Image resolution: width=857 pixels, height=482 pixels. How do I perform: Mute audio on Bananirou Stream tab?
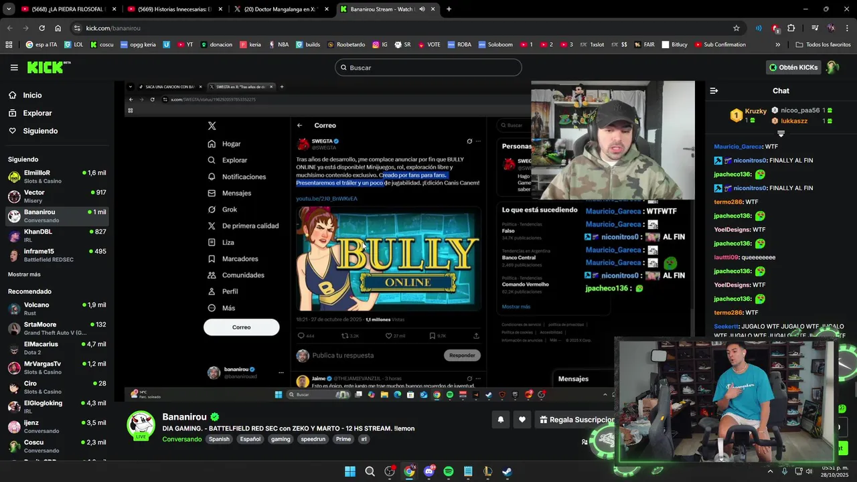pos(422,9)
